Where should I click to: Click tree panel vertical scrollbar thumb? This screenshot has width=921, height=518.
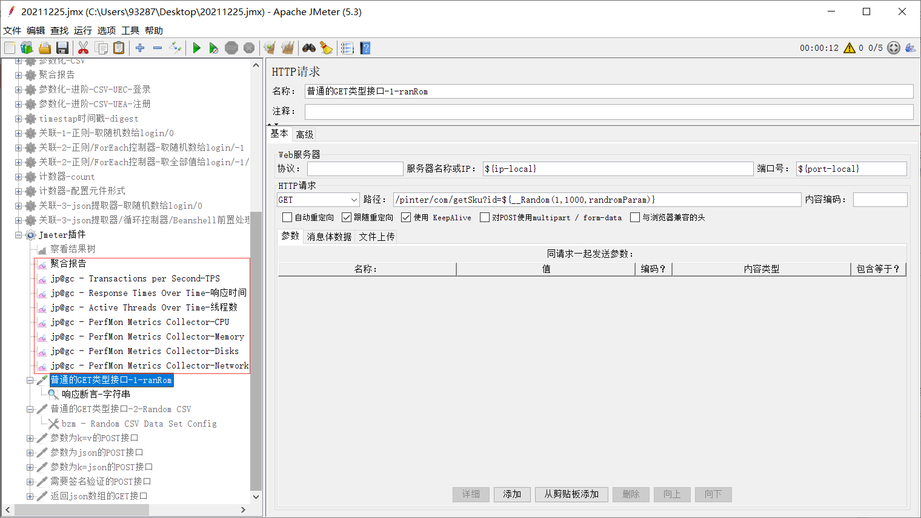tap(256, 350)
